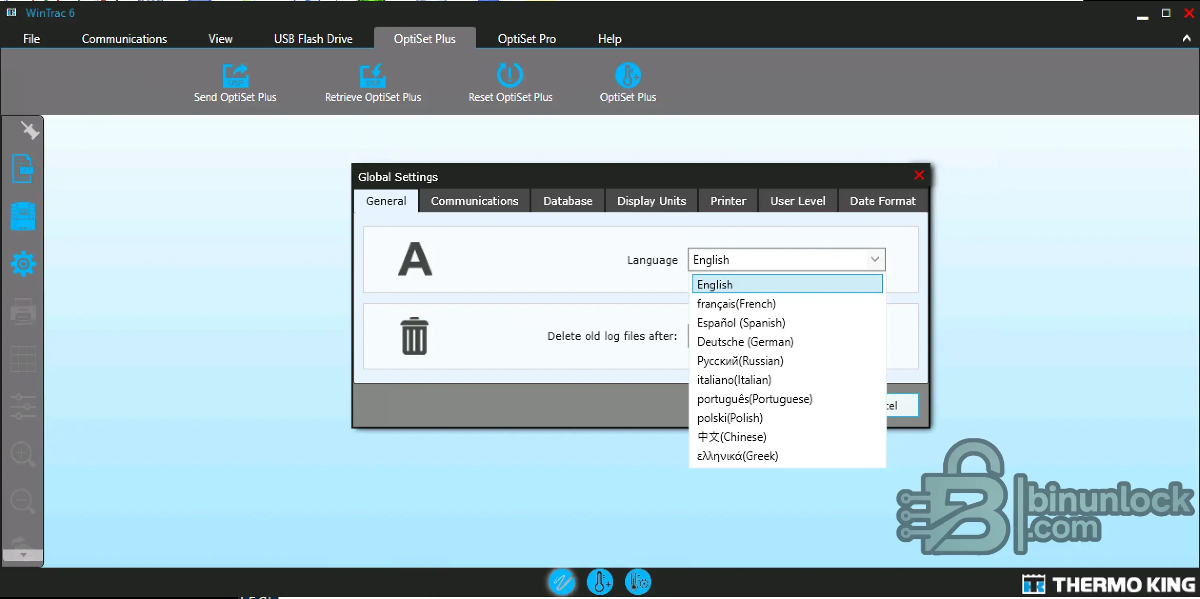Open the document report icon in the sidebar

point(22,169)
